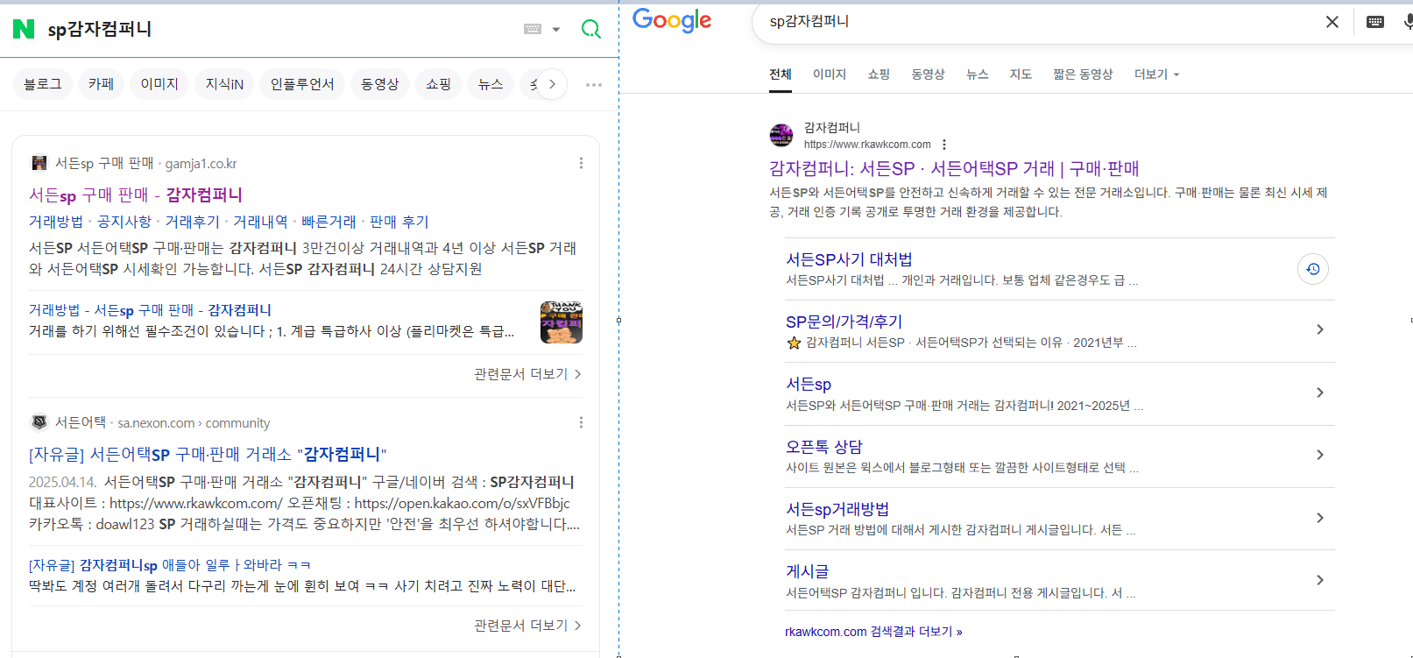This screenshot has width=1413, height=658.
Task: Click the 감자컴퍼니 result thumbnail image
Action: coord(561,322)
